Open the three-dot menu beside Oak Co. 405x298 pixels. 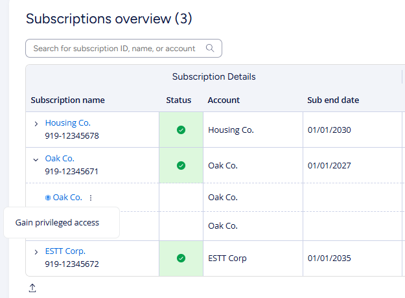coord(91,198)
